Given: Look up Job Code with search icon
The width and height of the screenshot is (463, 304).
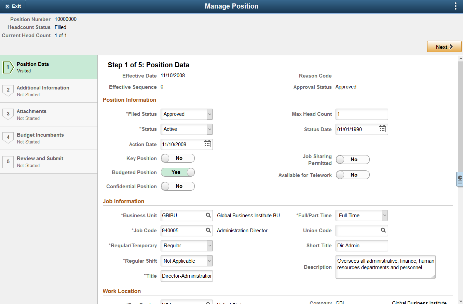Looking at the screenshot, I should [x=208, y=230].
